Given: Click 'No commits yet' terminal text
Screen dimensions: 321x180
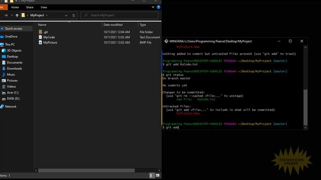Looking at the screenshot, I should pyautogui.click(x=175, y=85).
